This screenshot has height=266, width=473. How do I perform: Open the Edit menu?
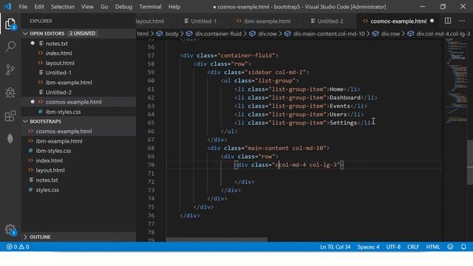point(39,7)
